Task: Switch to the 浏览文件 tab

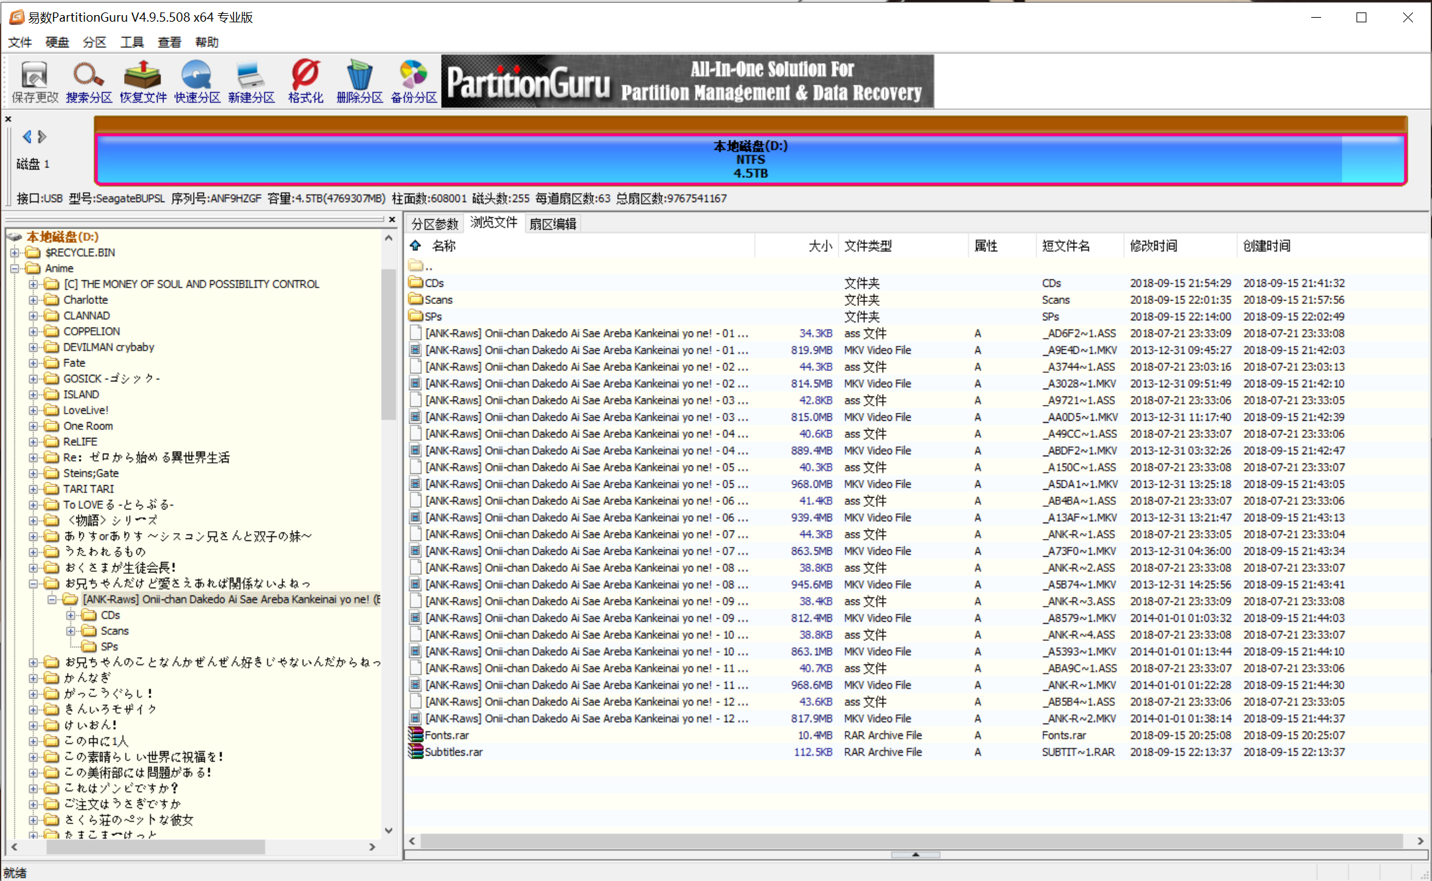Action: tap(494, 223)
